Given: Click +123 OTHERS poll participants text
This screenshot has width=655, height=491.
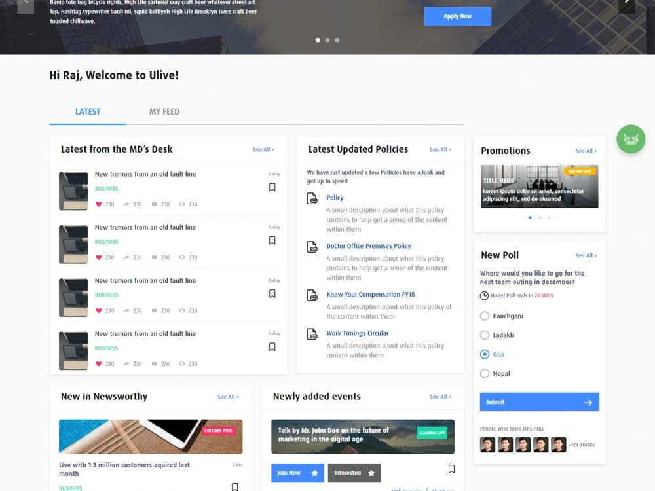Looking at the screenshot, I should [x=582, y=445].
